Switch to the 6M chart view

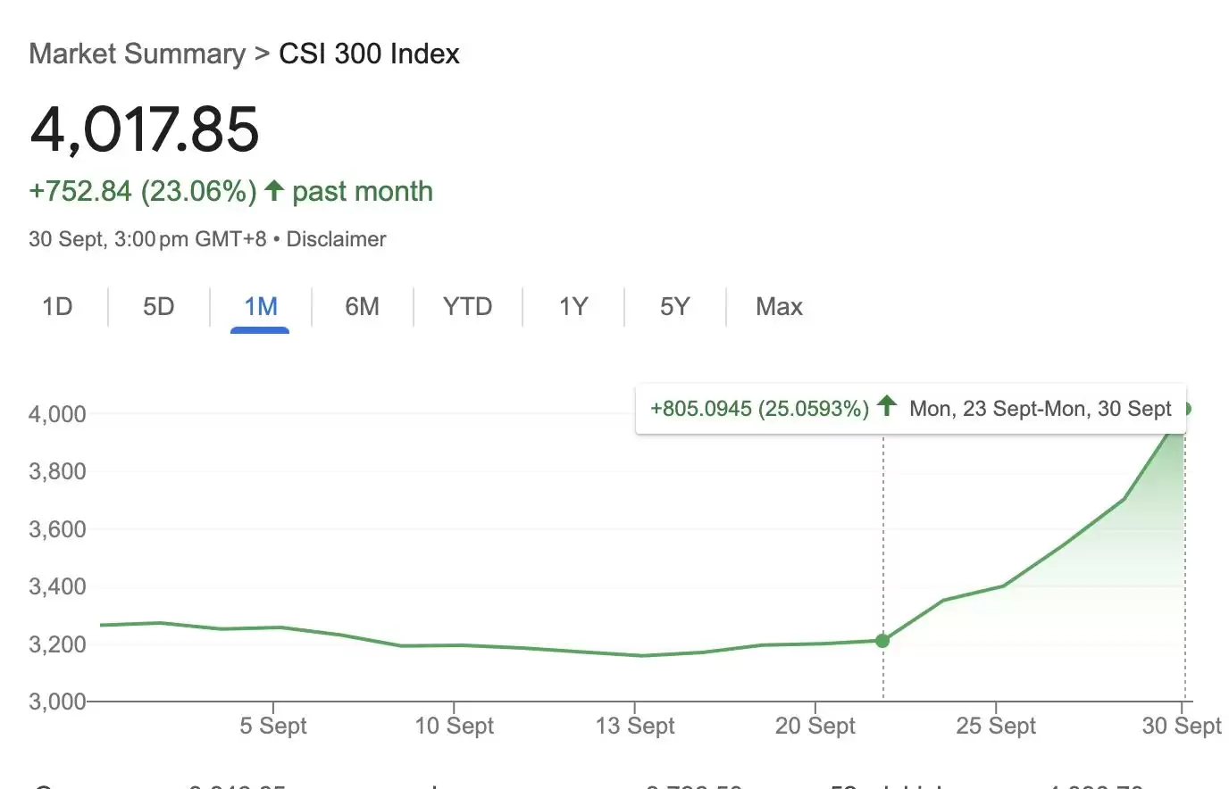pyautogui.click(x=362, y=306)
